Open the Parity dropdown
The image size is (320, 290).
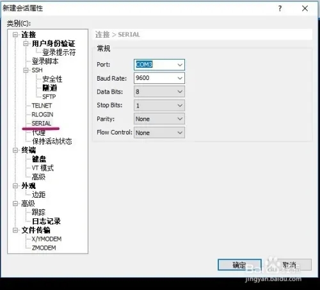pos(159,119)
